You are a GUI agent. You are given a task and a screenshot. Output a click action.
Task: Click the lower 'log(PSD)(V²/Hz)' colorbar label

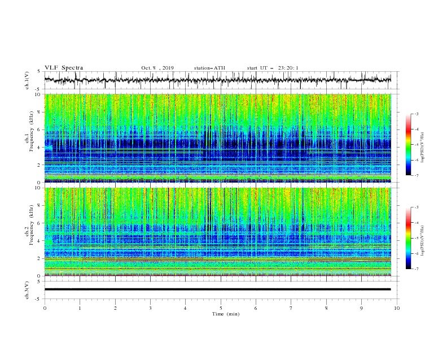click(423, 240)
